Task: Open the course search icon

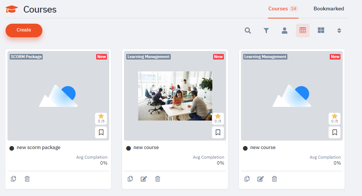Action: pyautogui.click(x=248, y=30)
